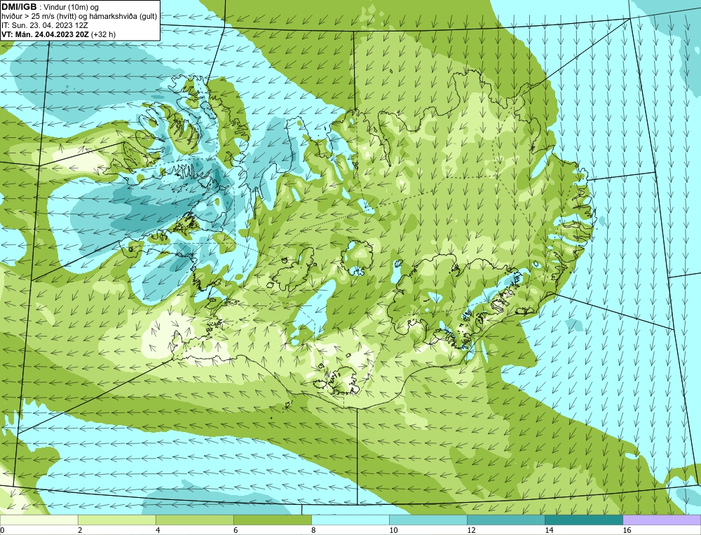Click the 6–8 m/s legend color band
Screen dimensions: 701x535
(272, 520)
